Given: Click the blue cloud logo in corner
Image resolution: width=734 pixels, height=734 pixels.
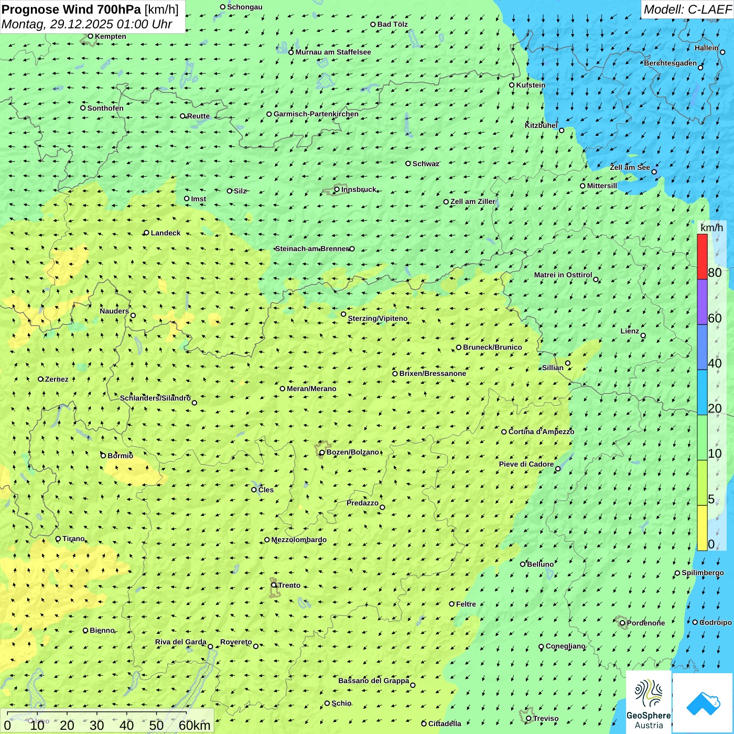Looking at the screenshot, I should [703, 703].
